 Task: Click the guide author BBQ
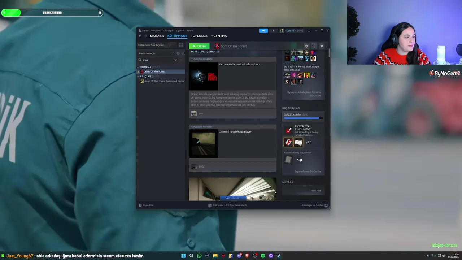point(201,166)
